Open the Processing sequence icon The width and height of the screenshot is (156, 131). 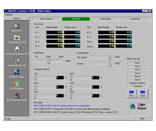(17, 49)
